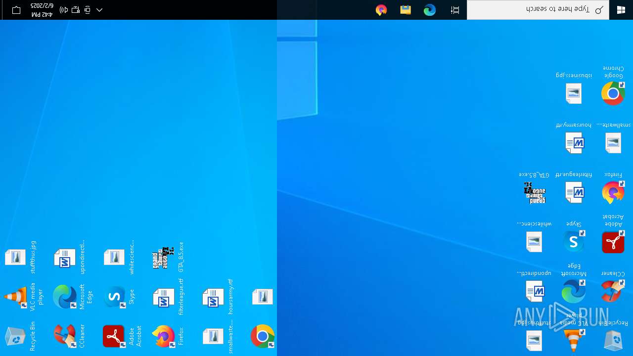633x356 pixels.
Task: Select the upside-down Recycle Bin icon
Action: coord(613,341)
